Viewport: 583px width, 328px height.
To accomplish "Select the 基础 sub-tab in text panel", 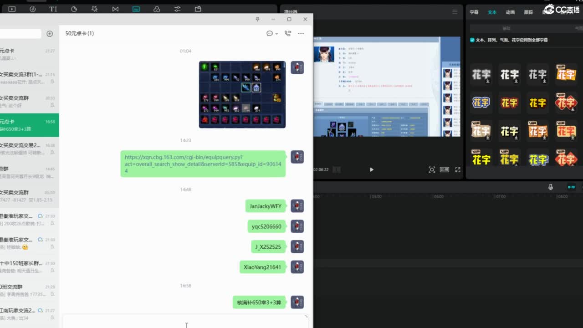I will [x=506, y=28].
